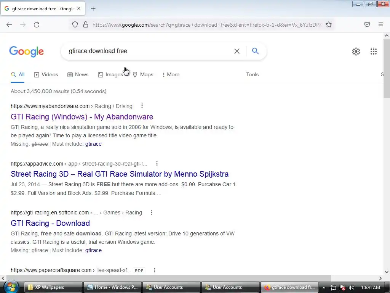
Task: Expand the More search categories
Action: click(x=171, y=74)
